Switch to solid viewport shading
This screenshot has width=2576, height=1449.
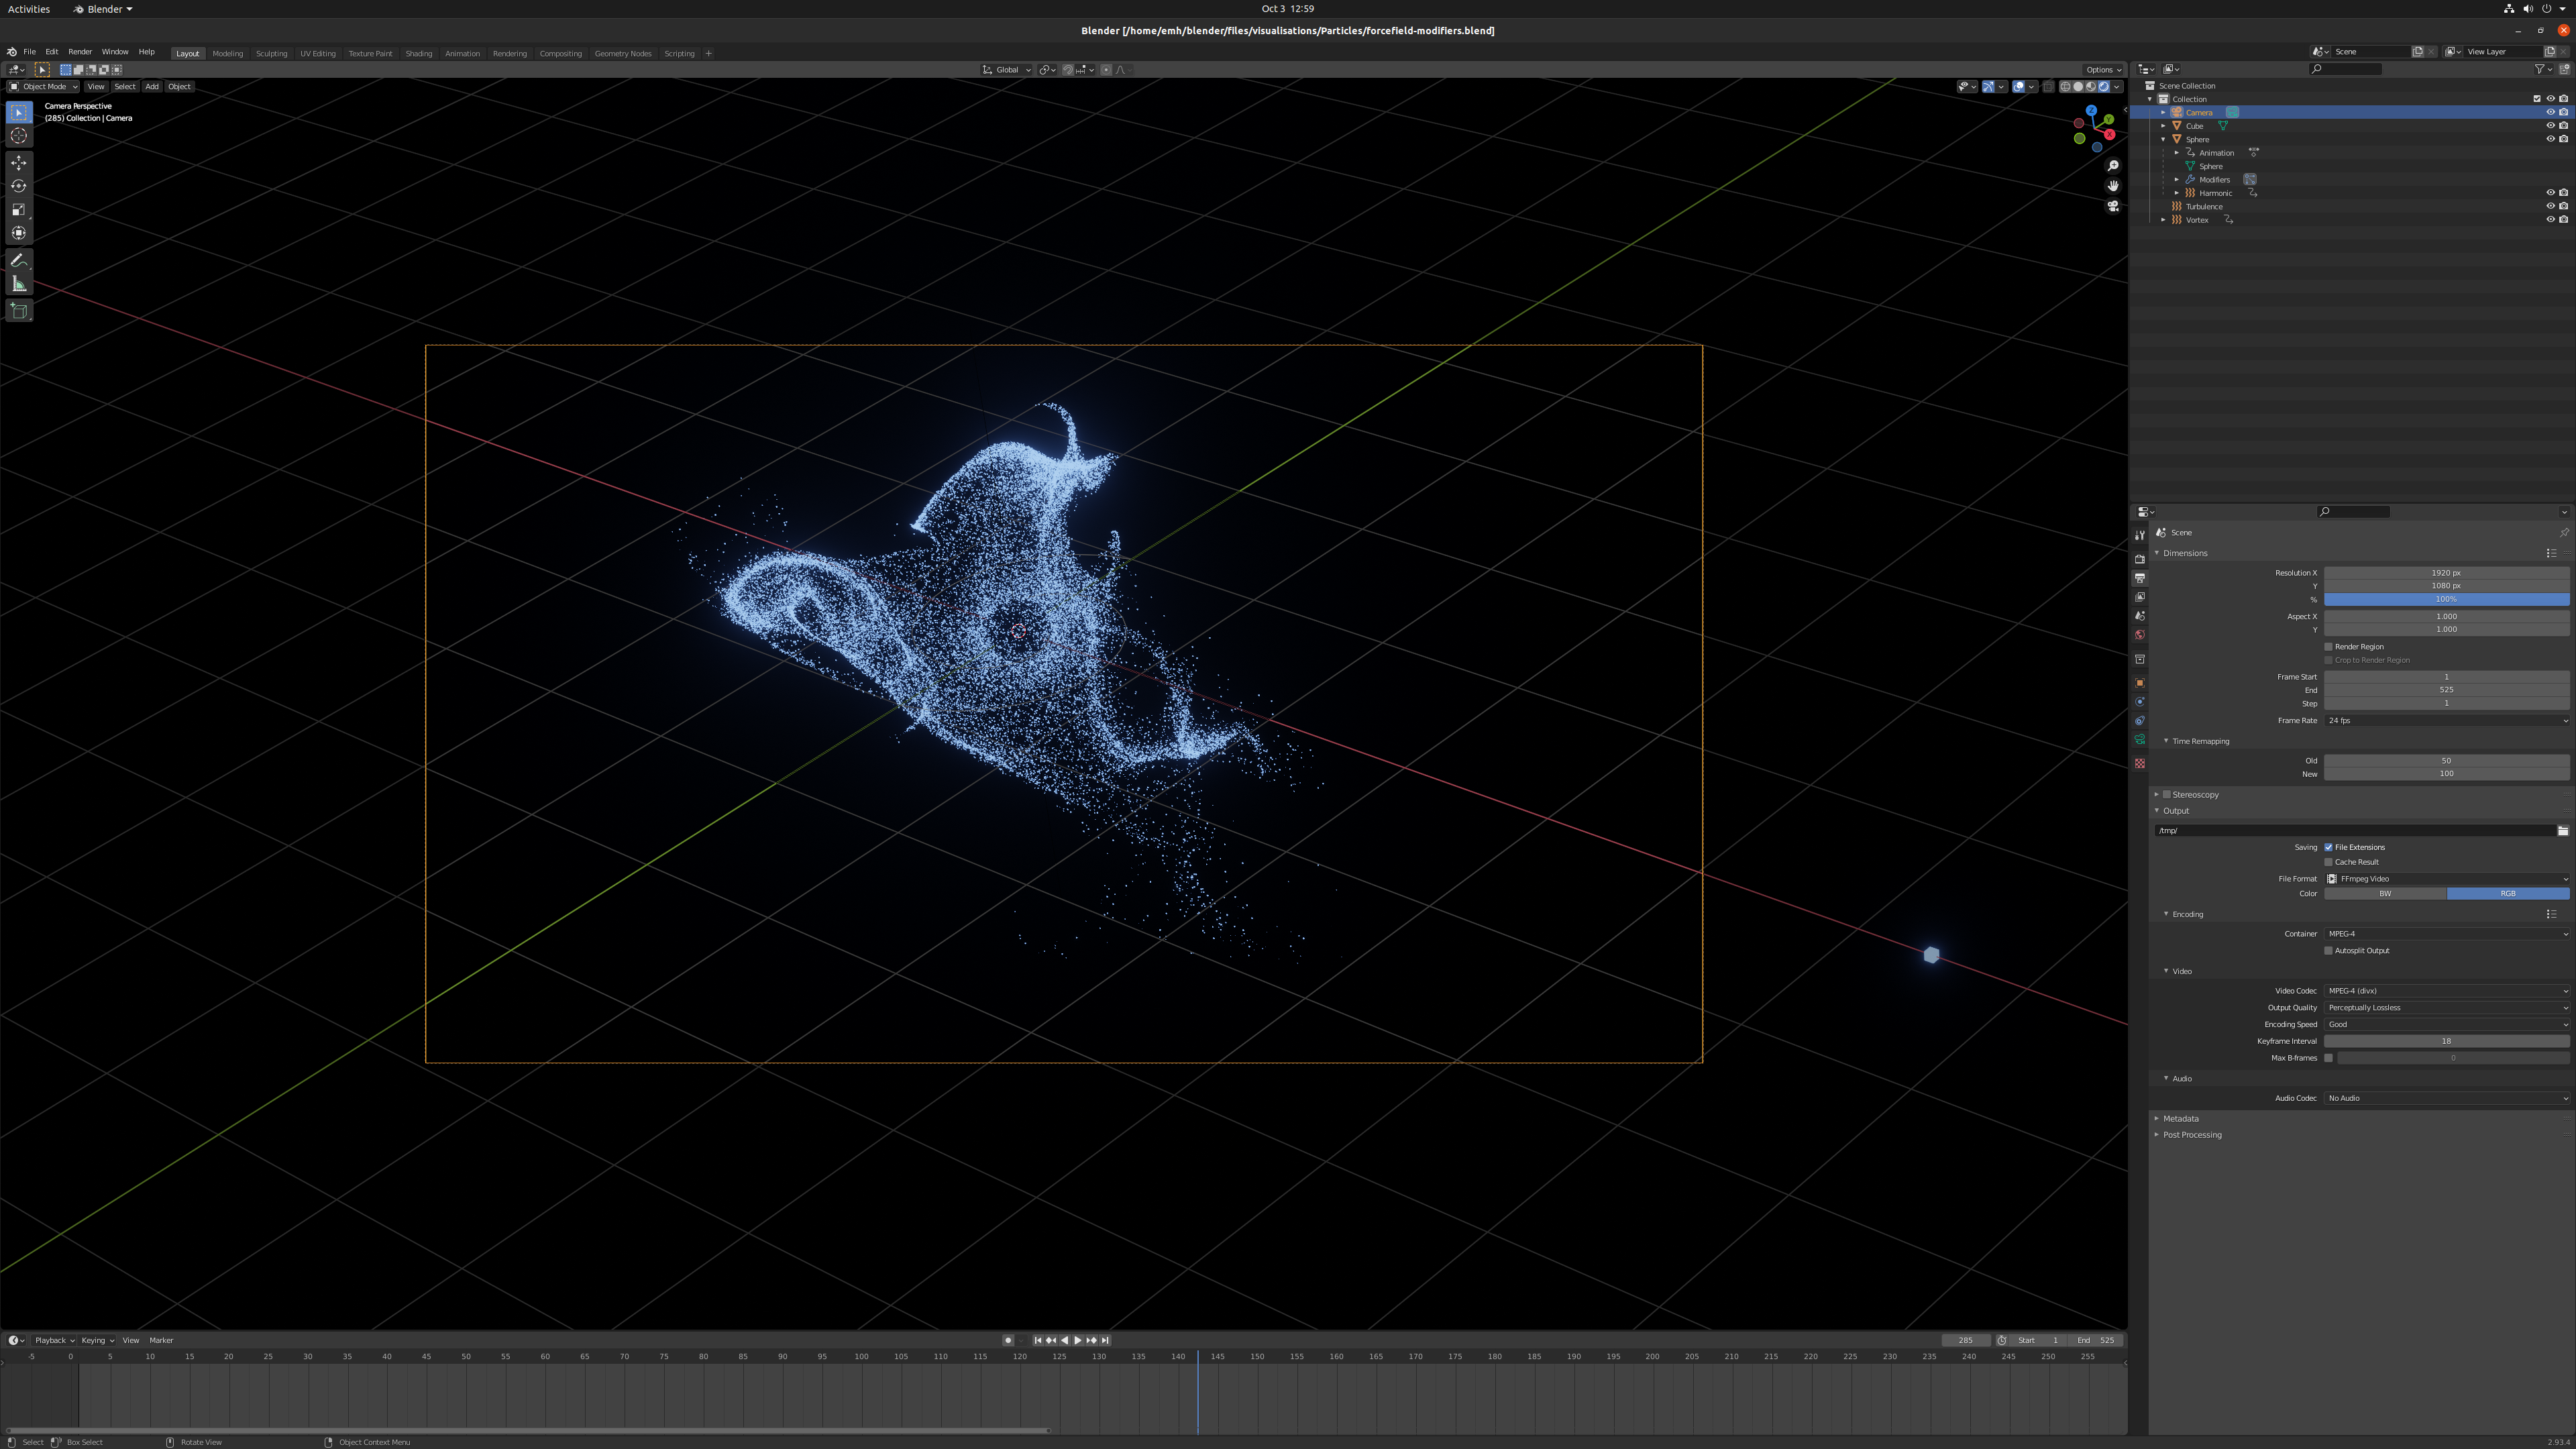pyautogui.click(x=2078, y=87)
